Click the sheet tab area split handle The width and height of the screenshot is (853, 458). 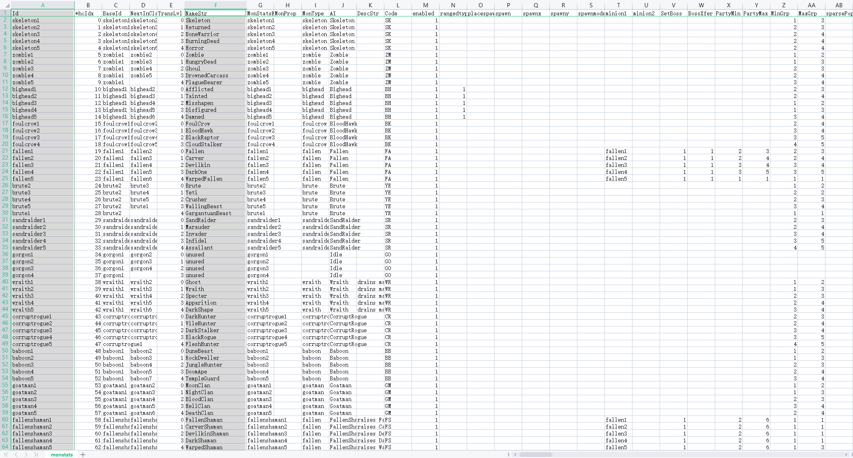tap(508, 455)
